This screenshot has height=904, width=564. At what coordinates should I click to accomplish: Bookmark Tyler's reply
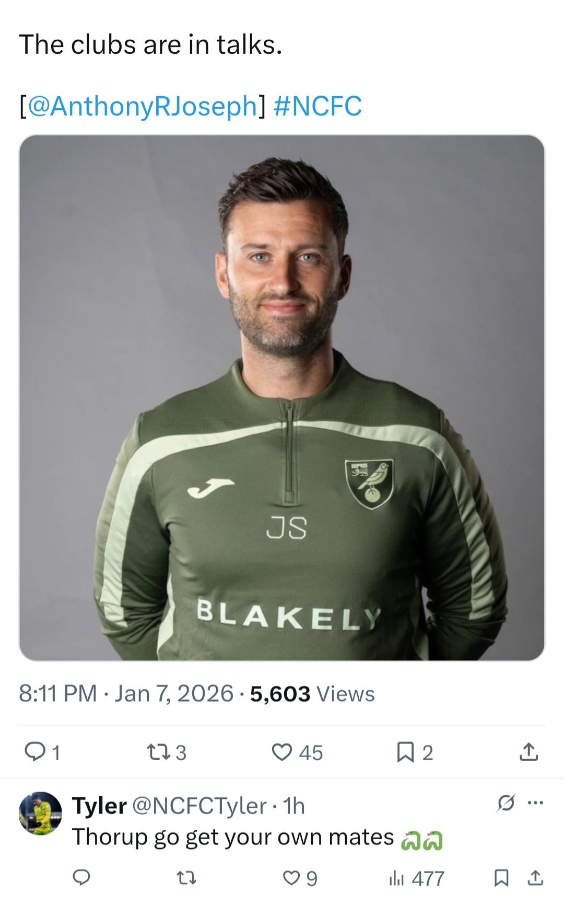pos(501,878)
